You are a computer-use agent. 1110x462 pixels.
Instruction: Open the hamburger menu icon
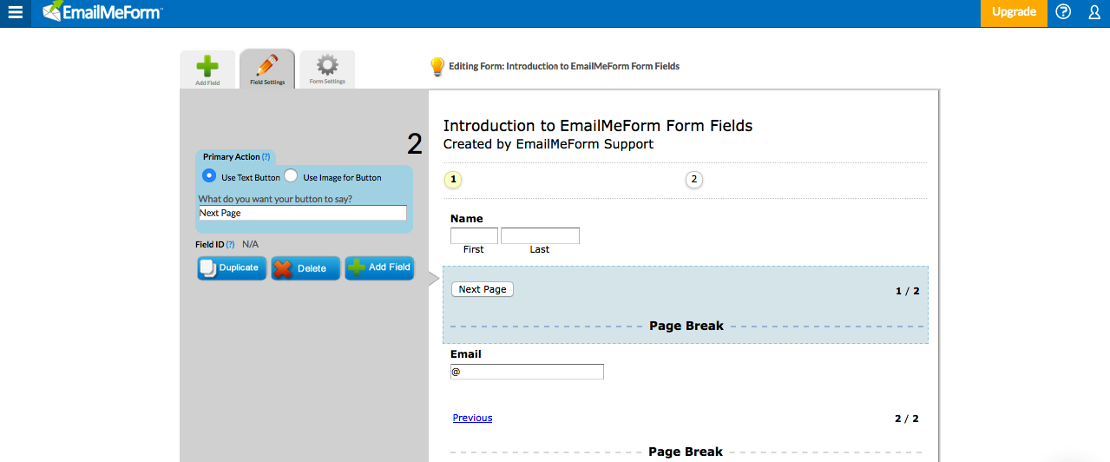pos(15,12)
